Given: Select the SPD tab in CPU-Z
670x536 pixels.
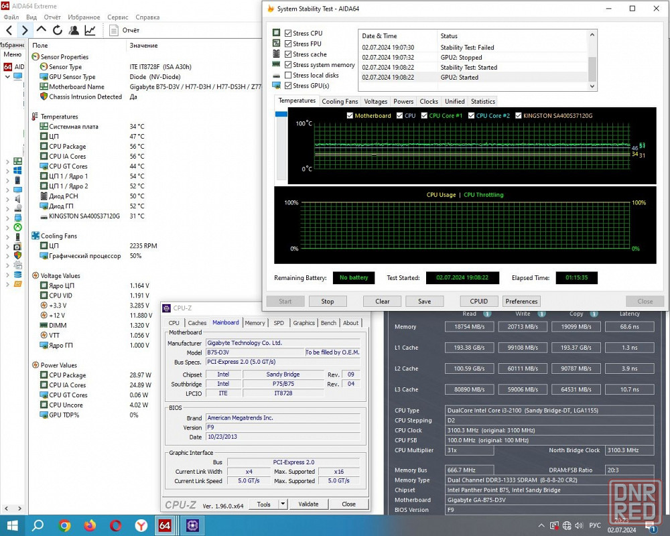Looking at the screenshot, I should [279, 323].
